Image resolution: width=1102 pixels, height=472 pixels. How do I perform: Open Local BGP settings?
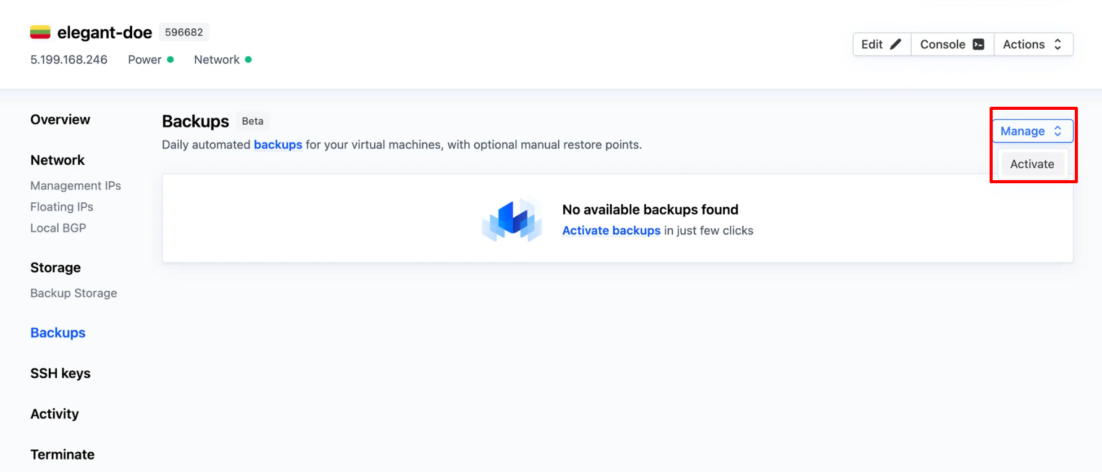pos(58,228)
